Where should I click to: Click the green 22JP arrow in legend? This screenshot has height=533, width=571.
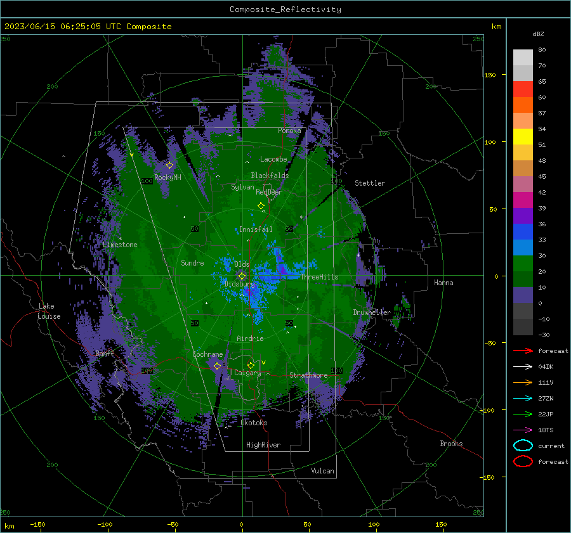(523, 414)
